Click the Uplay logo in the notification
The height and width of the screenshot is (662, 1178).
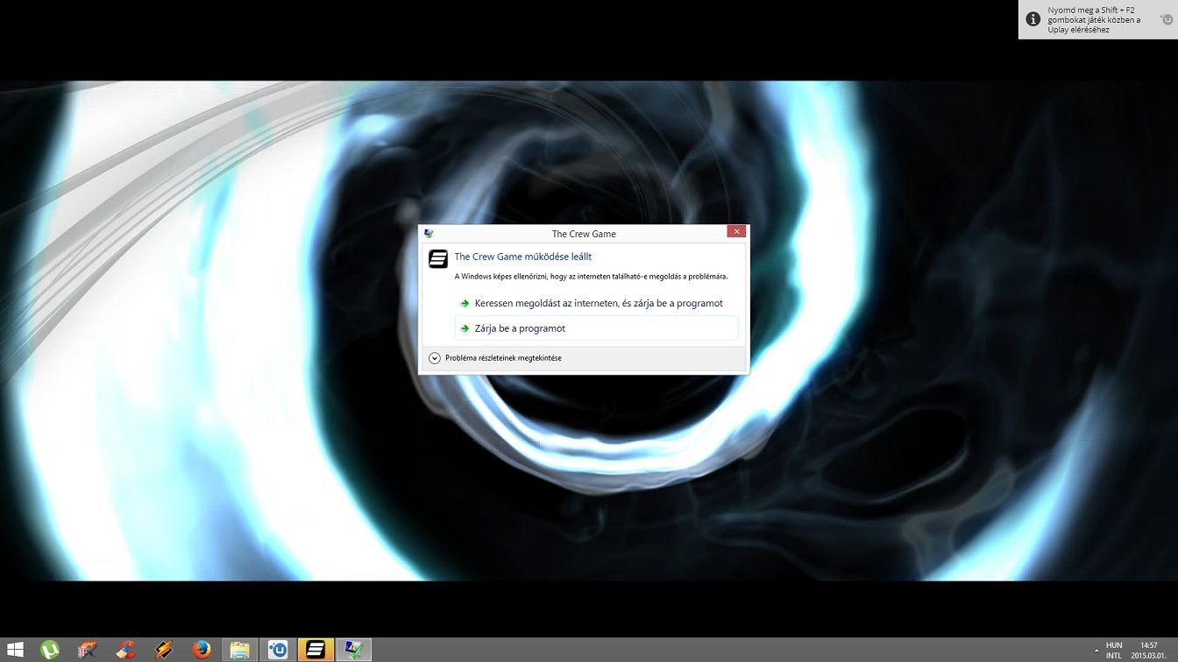pos(1166,18)
